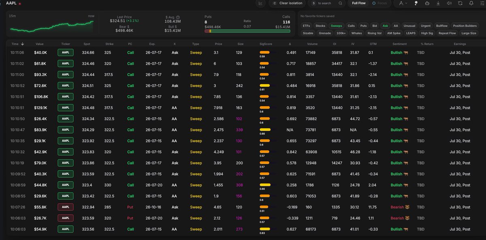Click Bearish bear icon in 10:07:26 row
Image resolution: width=486 pixels, height=240 pixels.
[407, 207]
